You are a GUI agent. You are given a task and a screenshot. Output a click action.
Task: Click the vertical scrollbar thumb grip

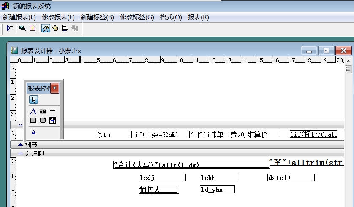349,69
